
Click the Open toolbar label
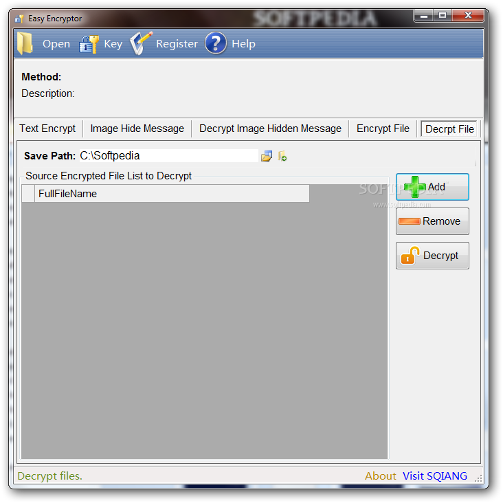click(x=56, y=43)
